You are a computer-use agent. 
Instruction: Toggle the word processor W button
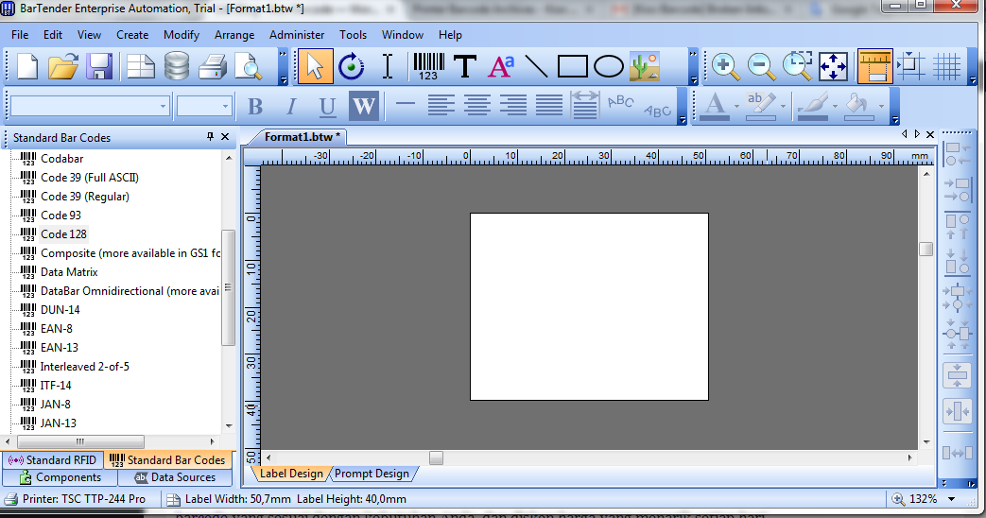(363, 106)
